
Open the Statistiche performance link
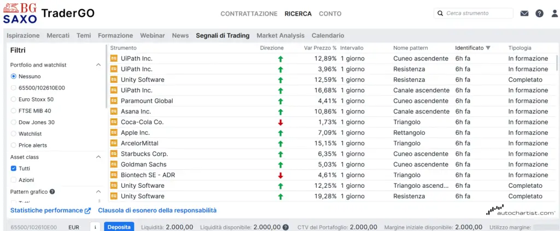pyautogui.click(x=51, y=210)
